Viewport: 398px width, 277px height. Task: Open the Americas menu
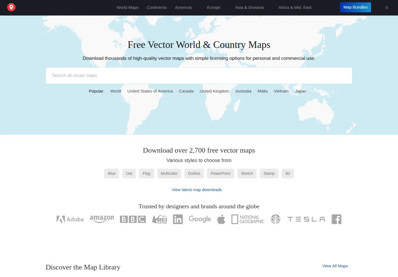[184, 7]
